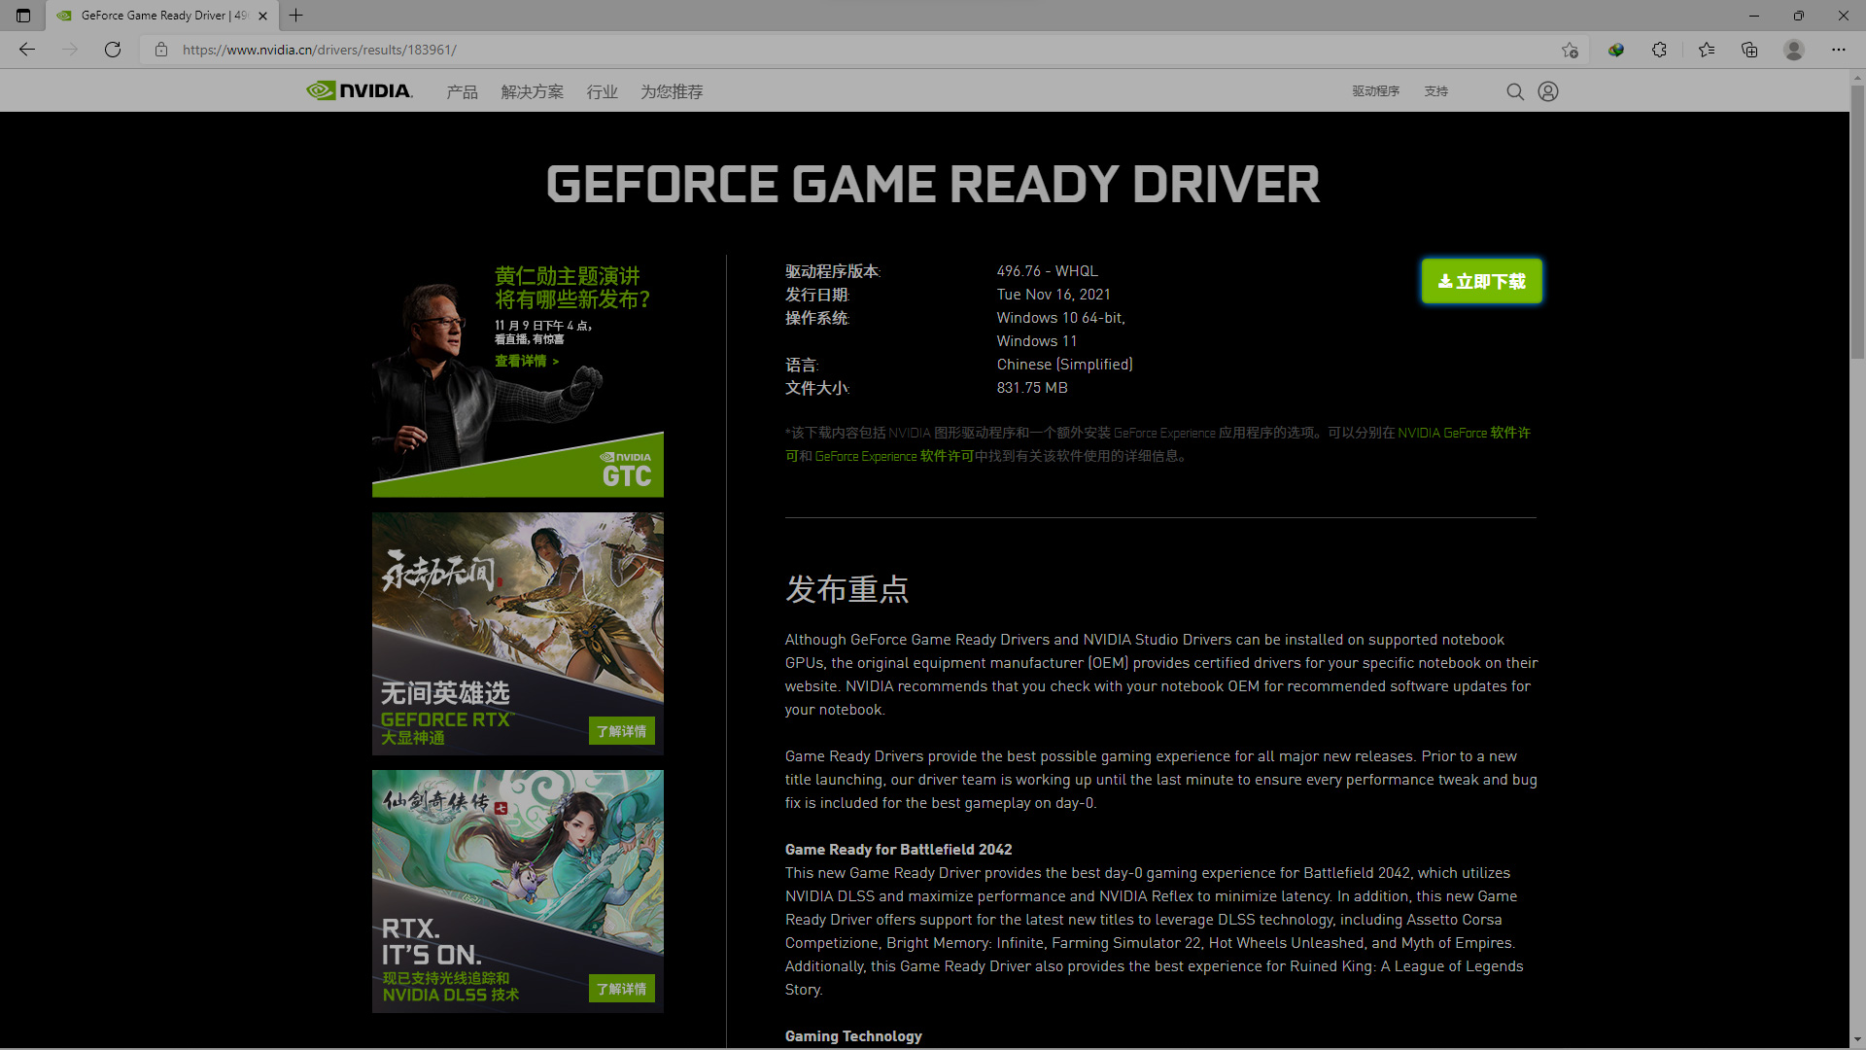Open the 为您推荐 navigation menu
The image size is (1866, 1050).
coord(672,91)
